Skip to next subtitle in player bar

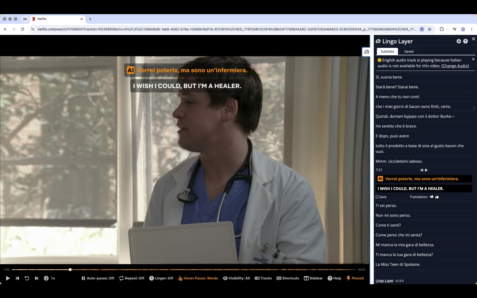click(37, 278)
